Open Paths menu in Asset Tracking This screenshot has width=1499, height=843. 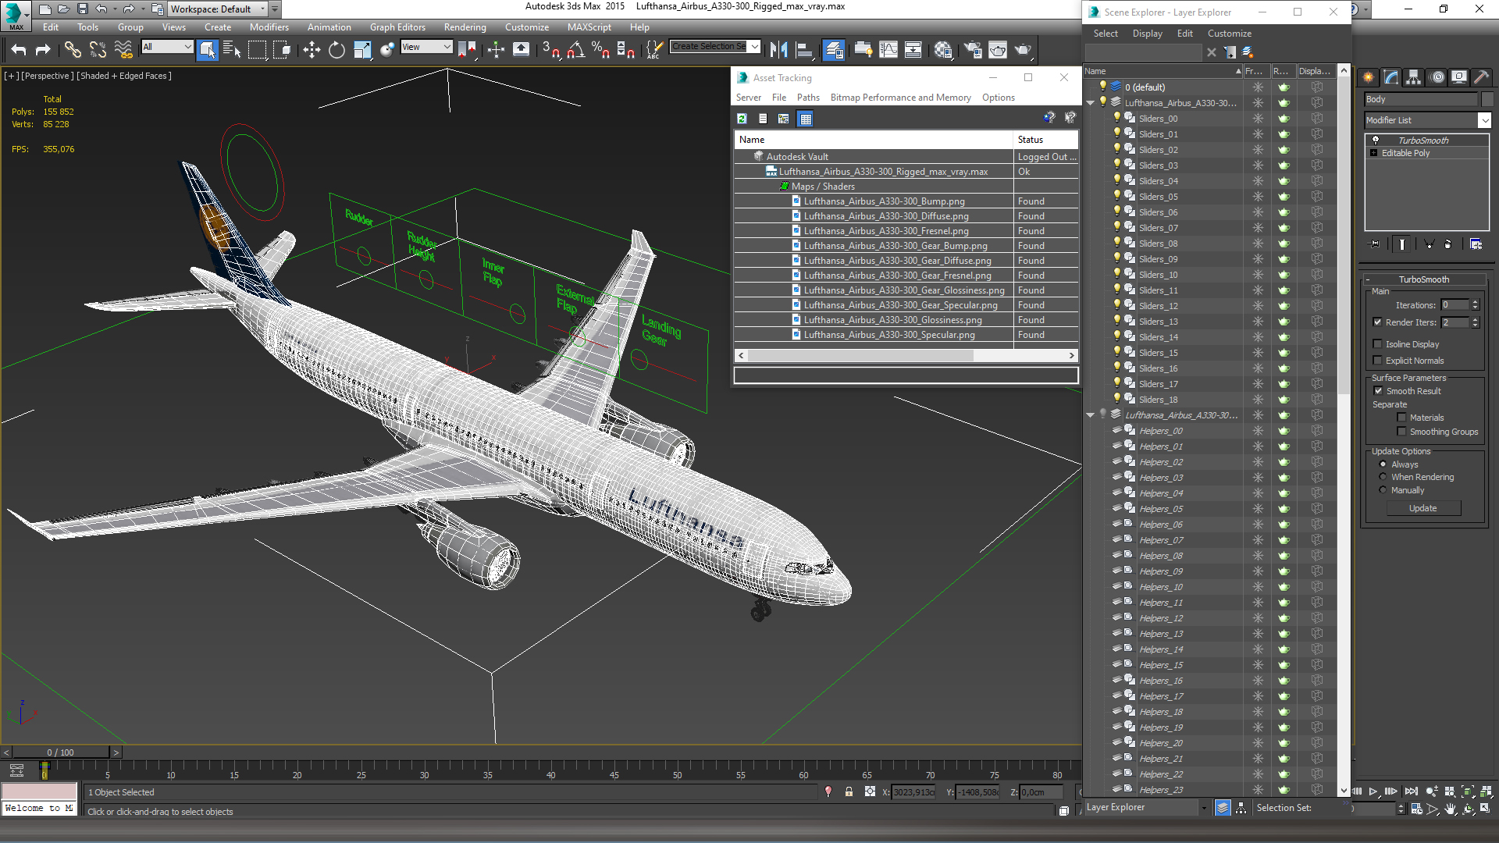[808, 98]
